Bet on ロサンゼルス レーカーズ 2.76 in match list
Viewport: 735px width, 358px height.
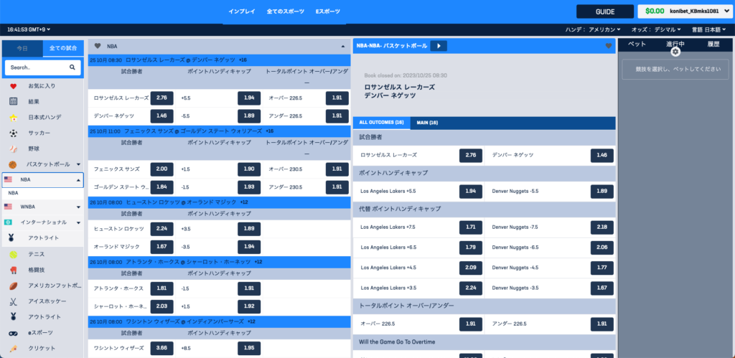pyautogui.click(x=161, y=98)
